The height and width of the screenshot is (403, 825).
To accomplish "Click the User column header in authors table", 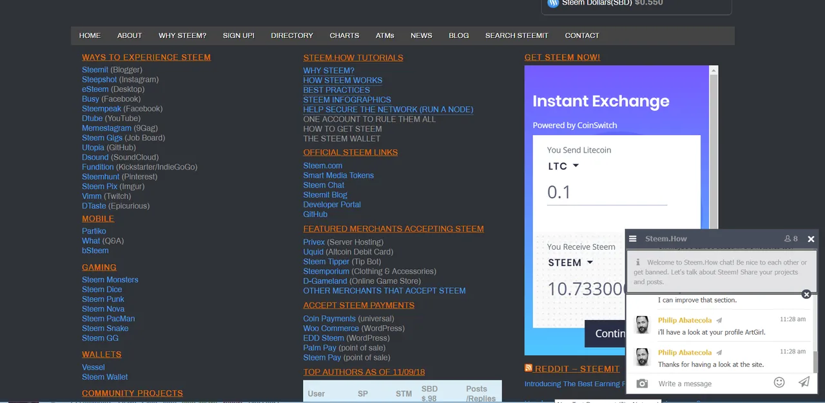I will coord(316,393).
